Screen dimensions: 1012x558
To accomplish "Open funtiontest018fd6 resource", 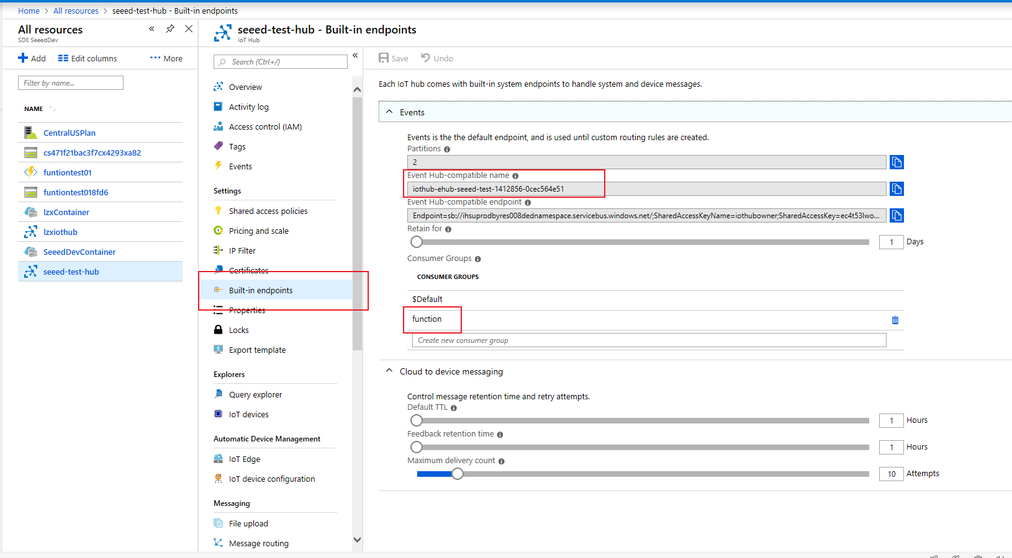I will coord(76,192).
